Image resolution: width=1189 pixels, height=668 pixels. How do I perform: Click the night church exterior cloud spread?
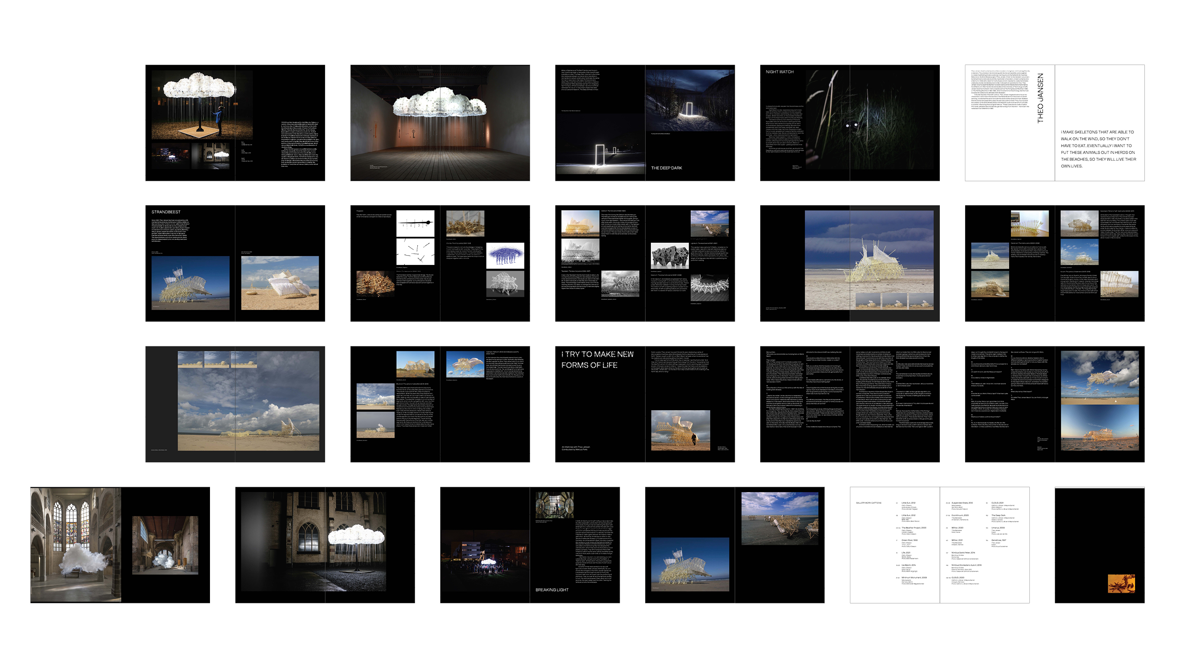pyautogui.click(x=325, y=545)
